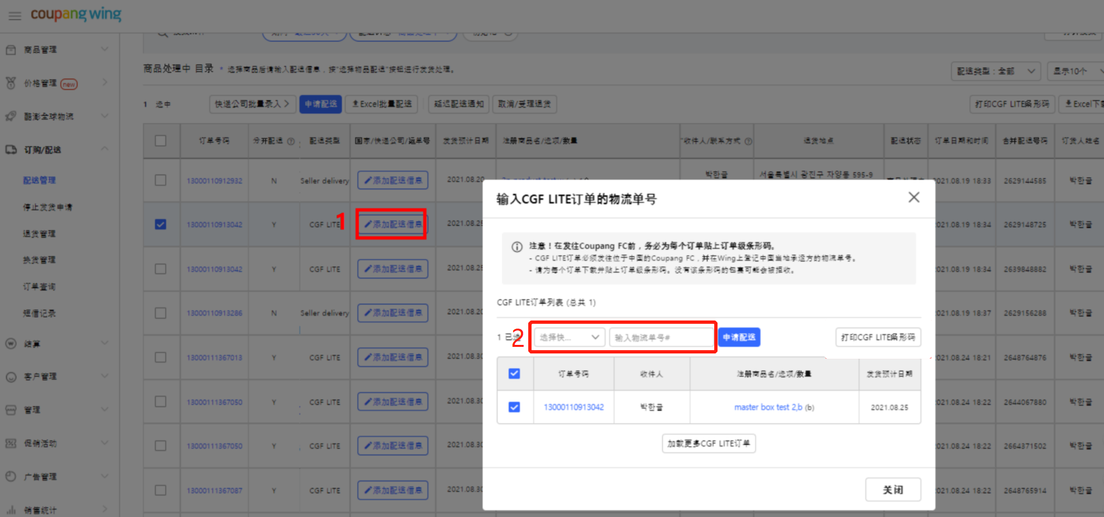Check the row for order 13000111367013
Viewport: 1104px width, 517px height.
(160, 357)
